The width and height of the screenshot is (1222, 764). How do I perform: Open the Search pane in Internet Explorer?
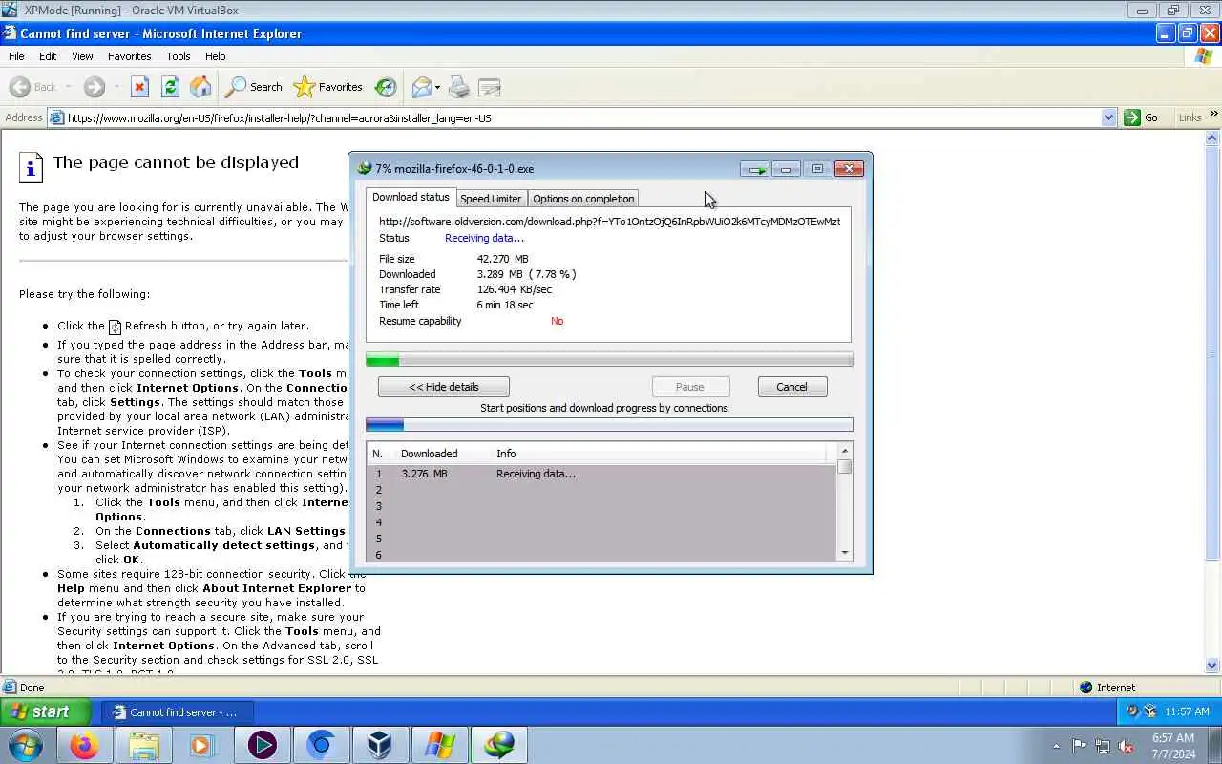coord(254,87)
